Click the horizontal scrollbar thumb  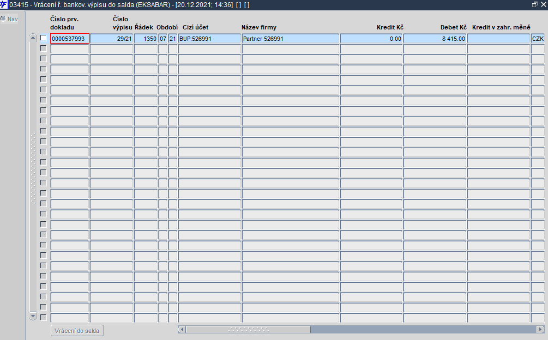pos(248,330)
